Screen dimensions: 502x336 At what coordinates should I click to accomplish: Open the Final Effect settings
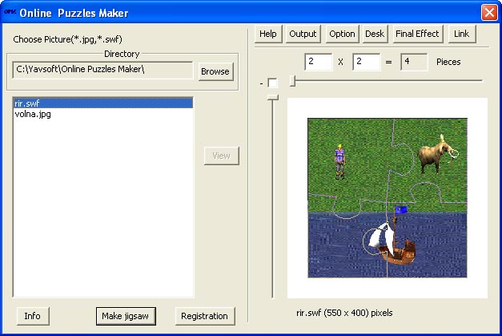(417, 34)
